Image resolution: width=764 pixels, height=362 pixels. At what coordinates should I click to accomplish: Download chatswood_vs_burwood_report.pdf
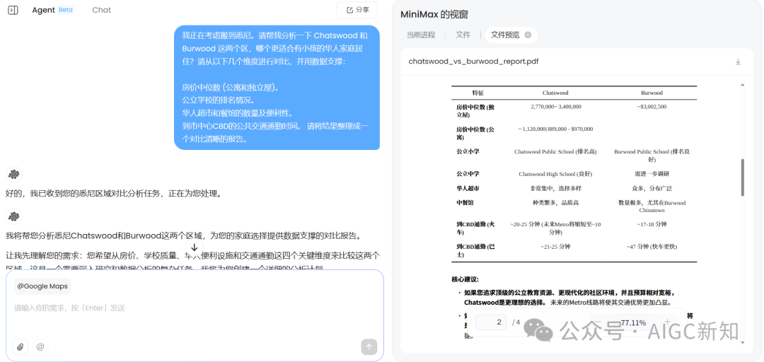click(x=738, y=62)
